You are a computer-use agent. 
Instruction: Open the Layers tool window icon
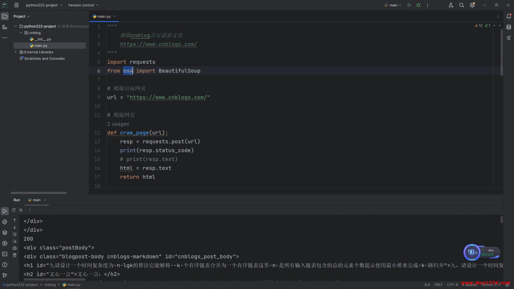[x=5, y=233]
